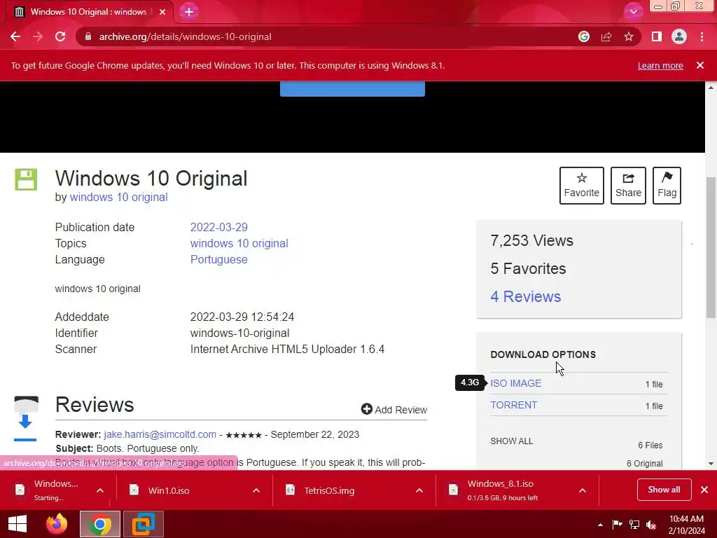Open reviewer jake.harris@simcoltd.com link
The height and width of the screenshot is (538, 717).
click(x=160, y=434)
